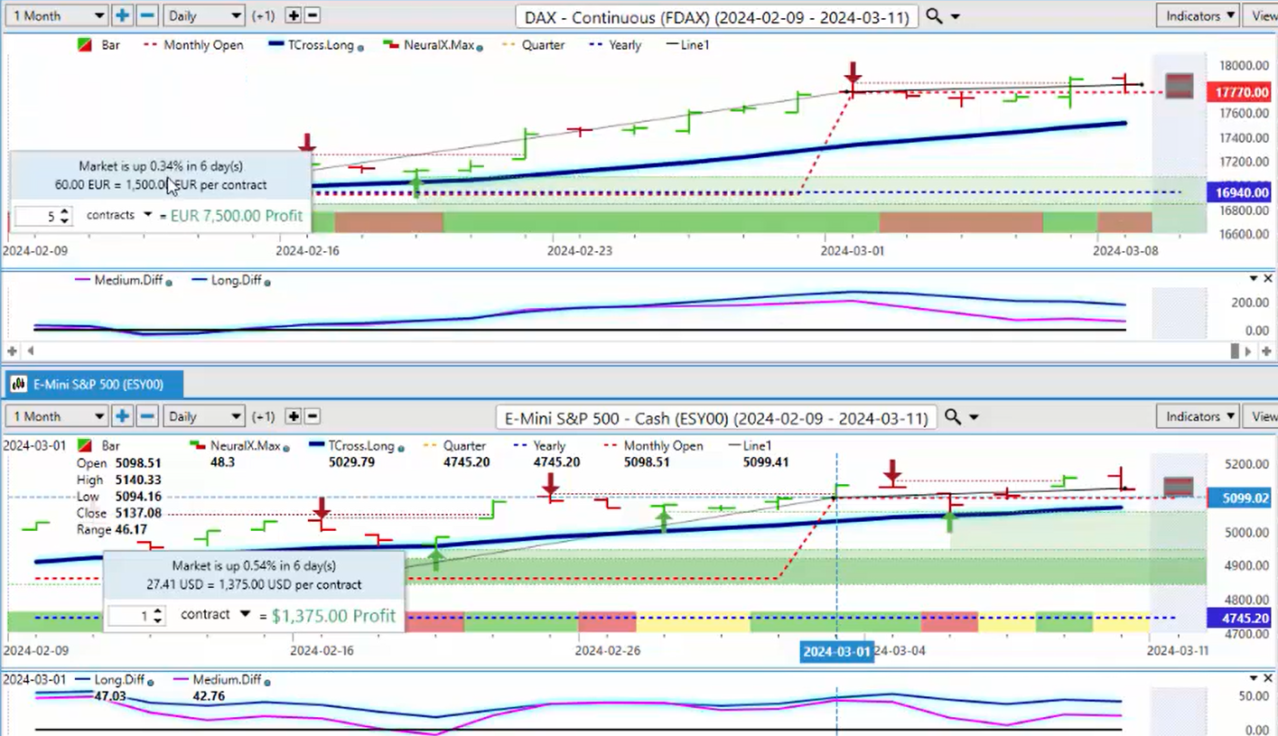This screenshot has height=736, width=1278.
Task: Click the black minus button beside (+1) in E-Mini toolbar
Action: pos(313,416)
